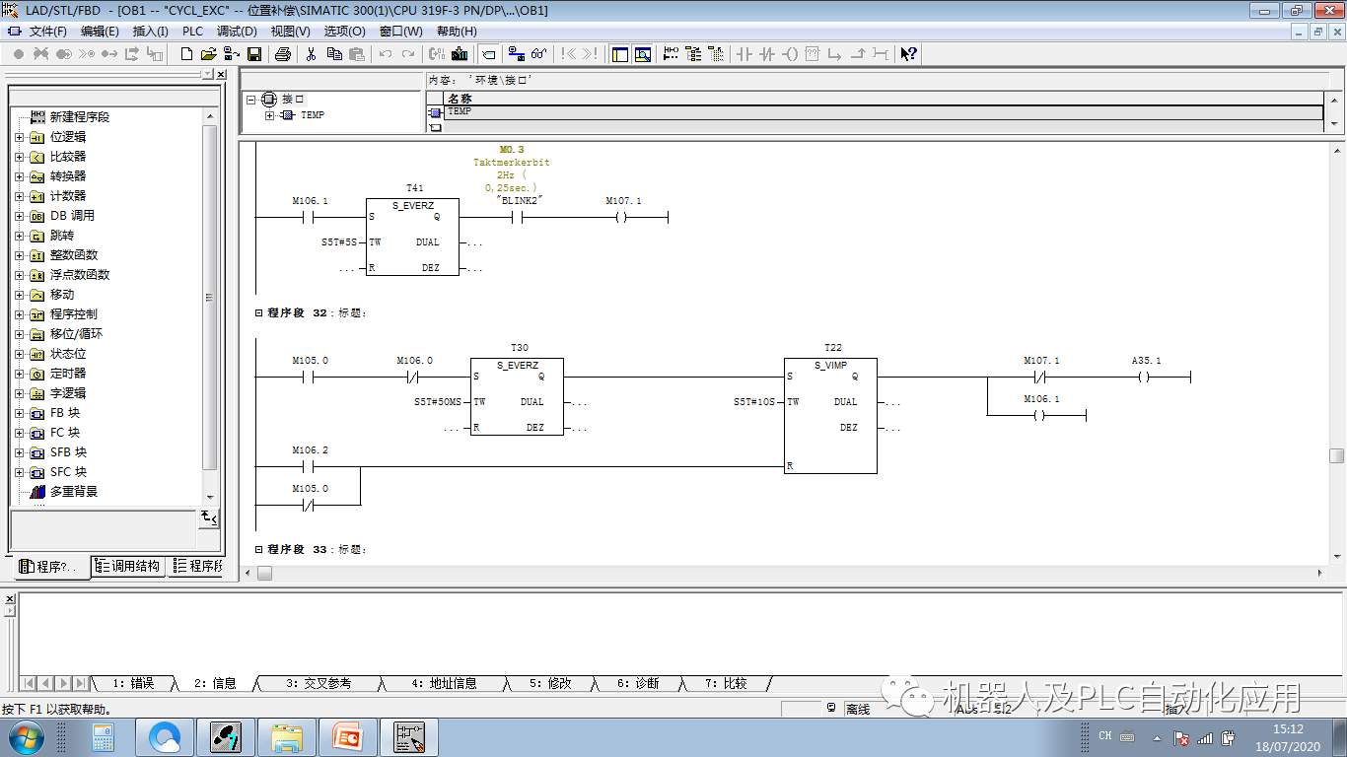Toggle the overview panel toolbar button
The height and width of the screenshot is (757, 1347).
pyautogui.click(x=620, y=54)
